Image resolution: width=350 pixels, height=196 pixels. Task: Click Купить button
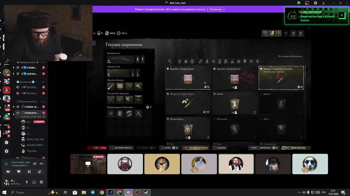point(170,148)
